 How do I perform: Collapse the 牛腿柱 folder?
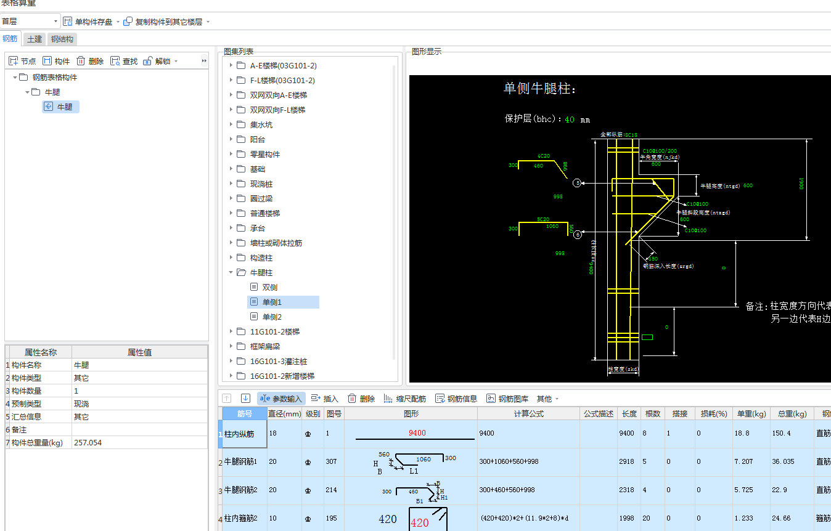point(231,273)
